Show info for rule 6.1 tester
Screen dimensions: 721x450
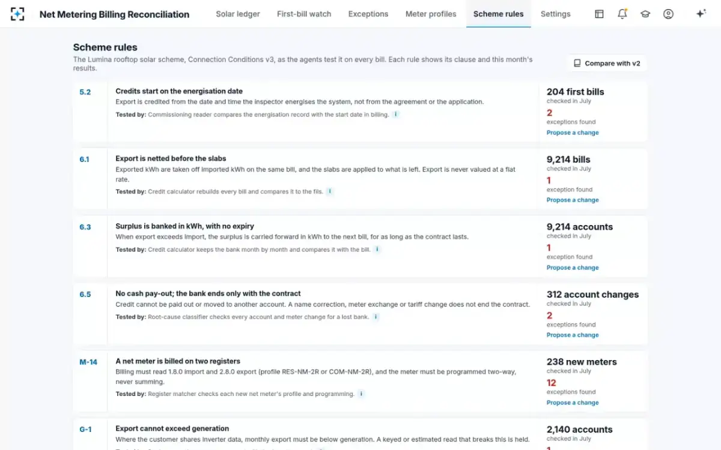(x=330, y=191)
